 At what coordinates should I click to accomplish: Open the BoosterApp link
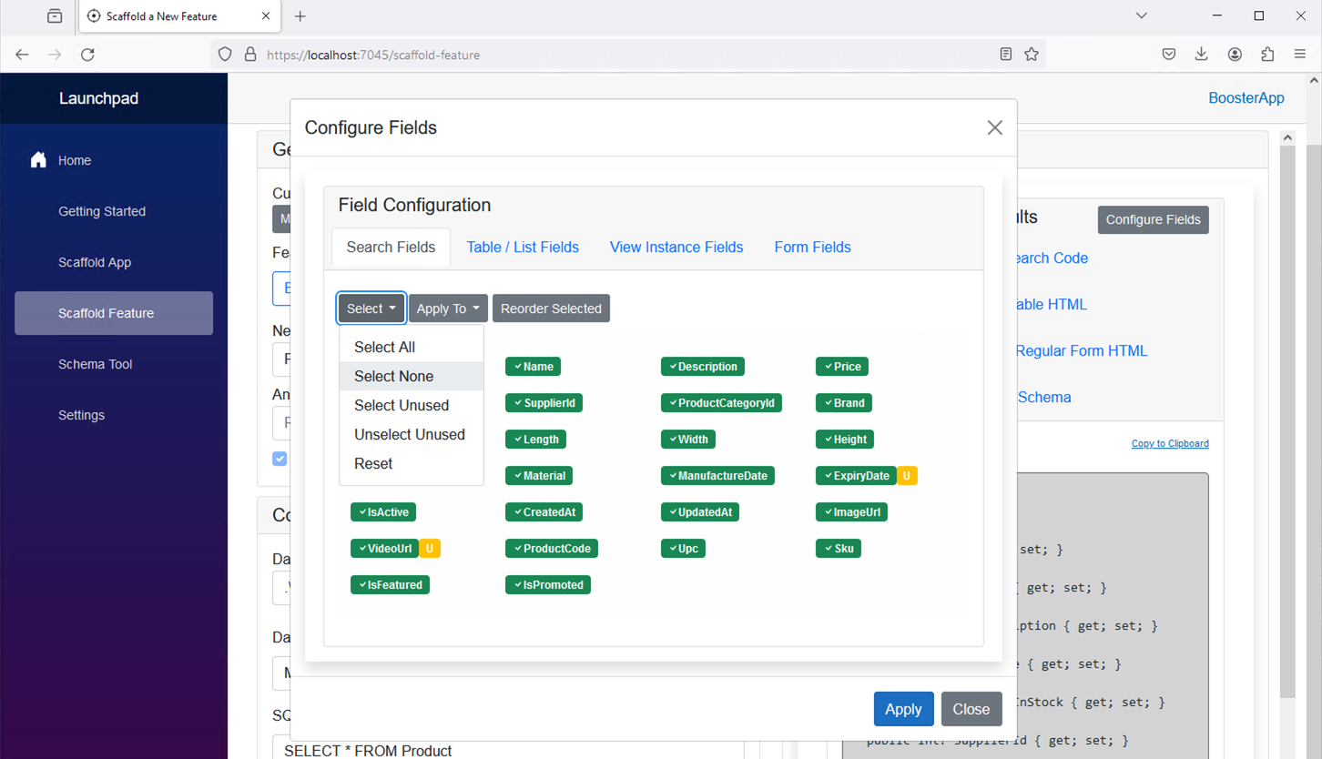[x=1246, y=98]
